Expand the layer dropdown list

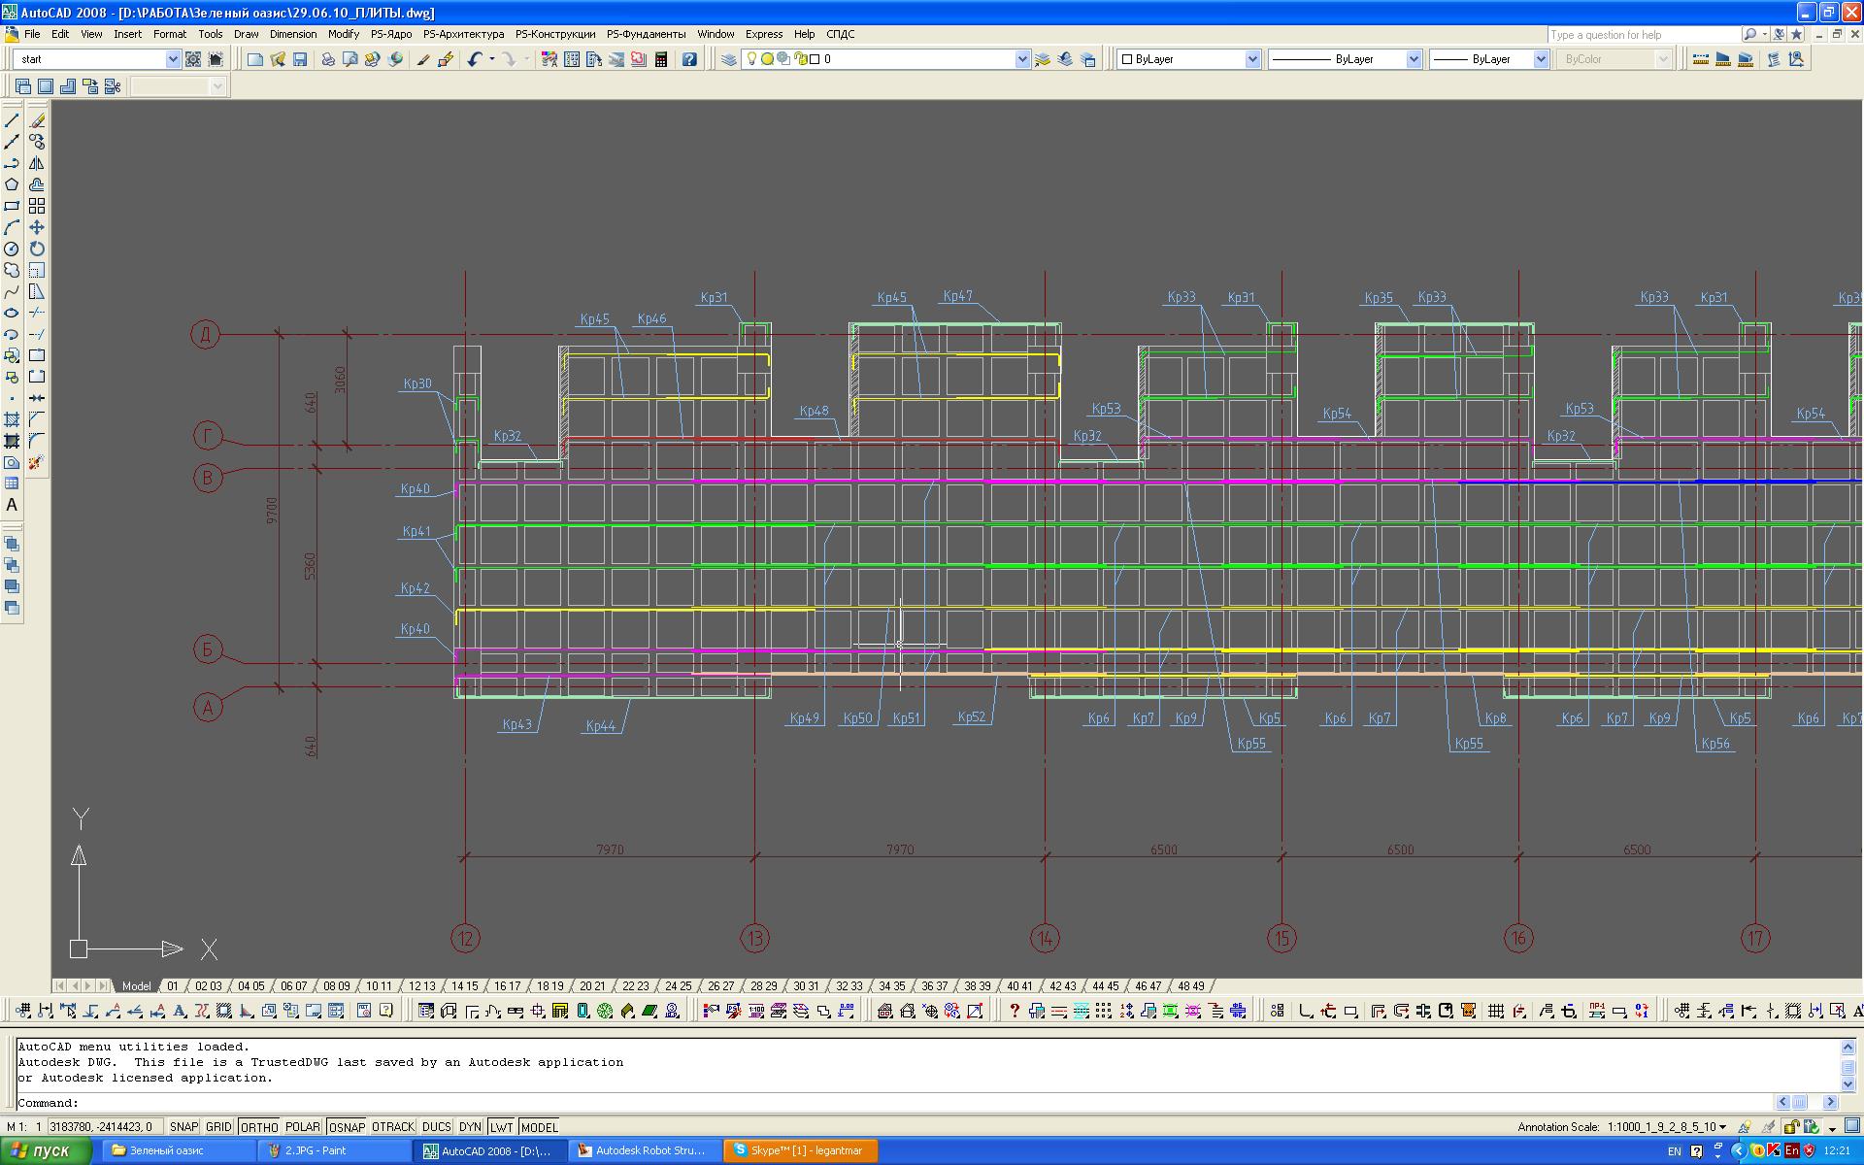tap(1021, 59)
